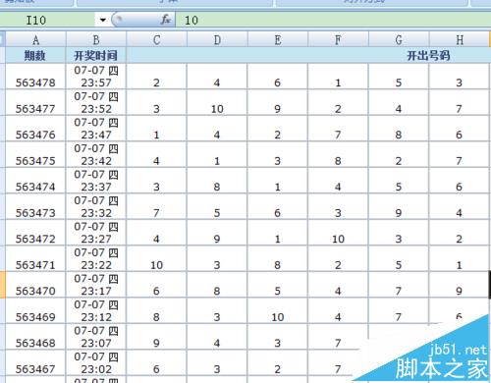Select value 5 in row 563478
This screenshot has width=491, height=383.
pyautogui.click(x=399, y=77)
